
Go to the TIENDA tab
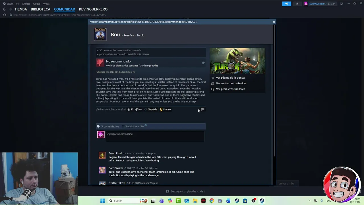pyautogui.click(x=21, y=9)
